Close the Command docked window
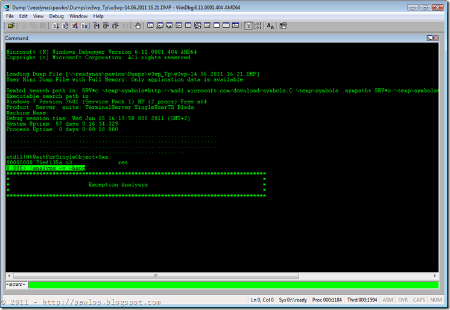The image size is (450, 310). point(436,38)
